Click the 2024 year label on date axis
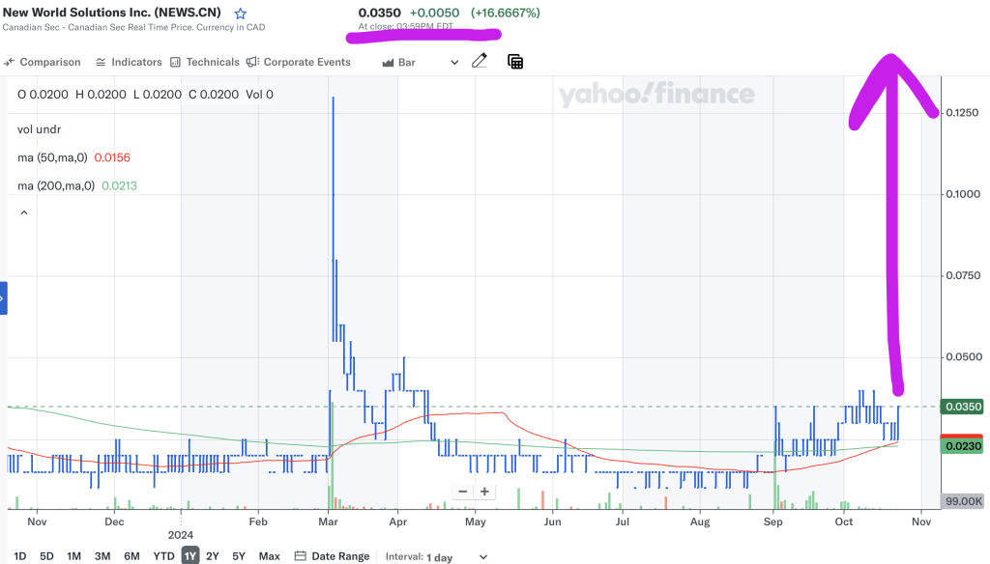Image resolution: width=990 pixels, height=564 pixels. [x=181, y=535]
